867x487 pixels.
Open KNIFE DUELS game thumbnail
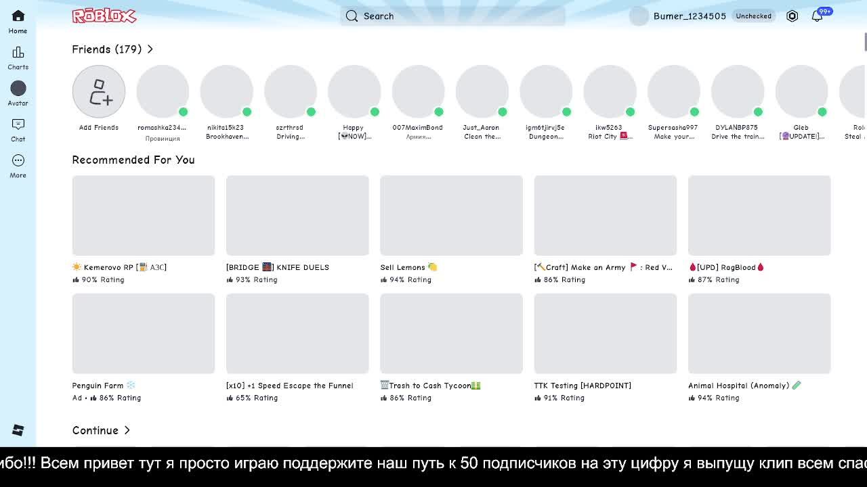(297, 216)
